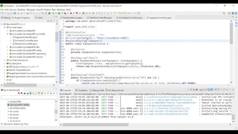
Task: Click the Boot Dashboard filter text field
Action: point(29,97)
